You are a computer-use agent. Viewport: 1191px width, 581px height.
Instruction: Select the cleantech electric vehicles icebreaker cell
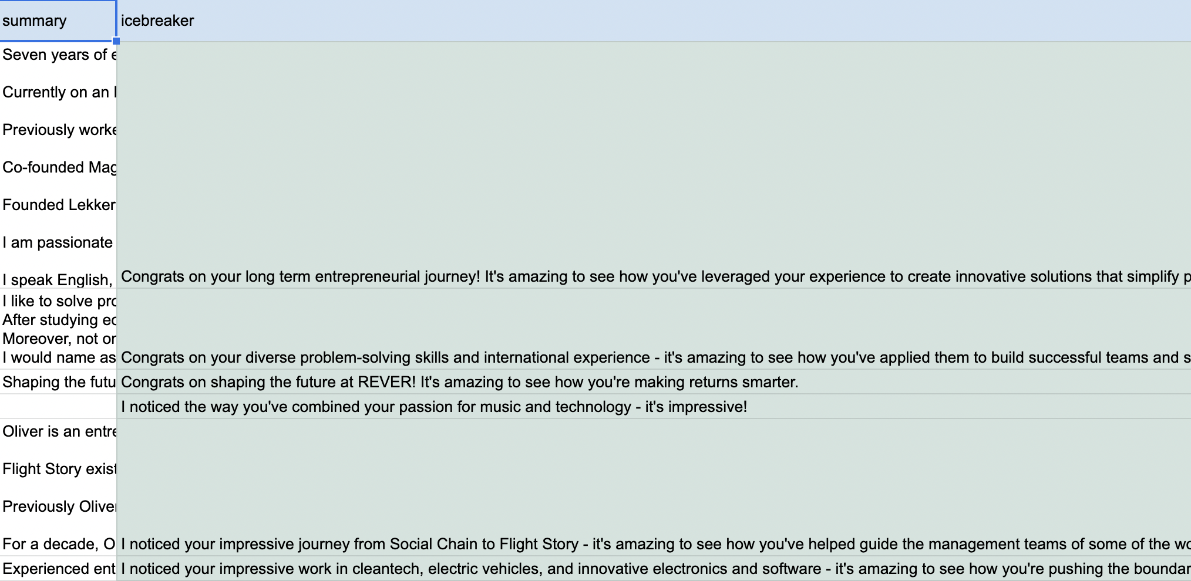click(x=652, y=569)
